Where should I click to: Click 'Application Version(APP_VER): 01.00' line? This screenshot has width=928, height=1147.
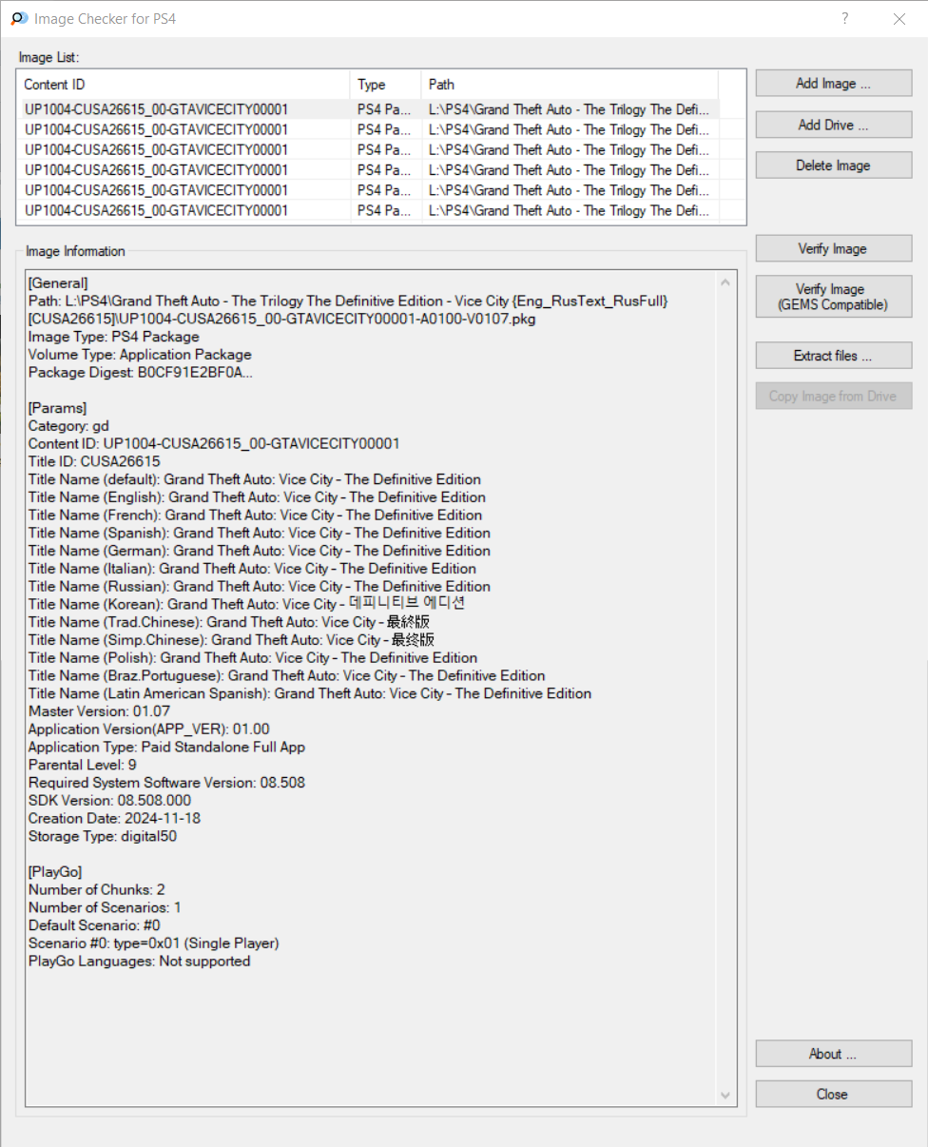[x=149, y=729]
